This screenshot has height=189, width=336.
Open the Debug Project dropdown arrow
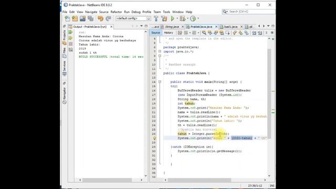tap(188, 19)
